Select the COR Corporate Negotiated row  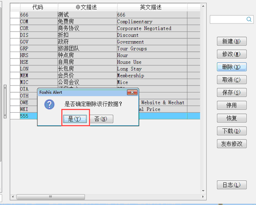(x=105, y=28)
